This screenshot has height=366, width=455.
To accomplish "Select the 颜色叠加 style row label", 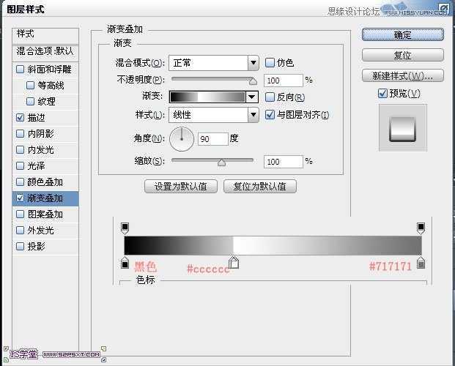I will [45, 182].
